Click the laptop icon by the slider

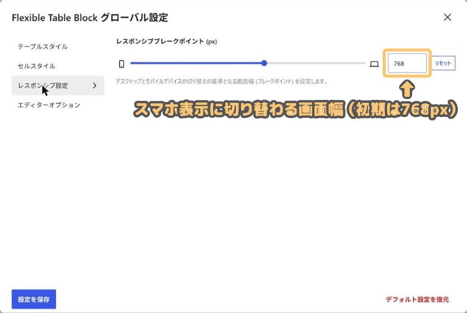[x=374, y=64]
